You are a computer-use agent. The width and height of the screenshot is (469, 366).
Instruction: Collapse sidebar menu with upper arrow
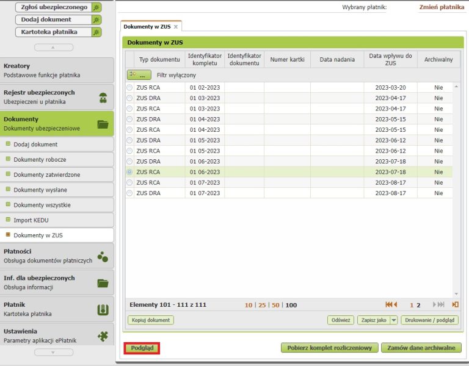point(53,47)
